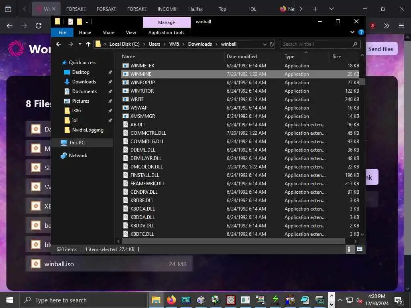Click the muted volume tray icon
The width and height of the screenshot is (411, 308).
[x=359, y=300]
